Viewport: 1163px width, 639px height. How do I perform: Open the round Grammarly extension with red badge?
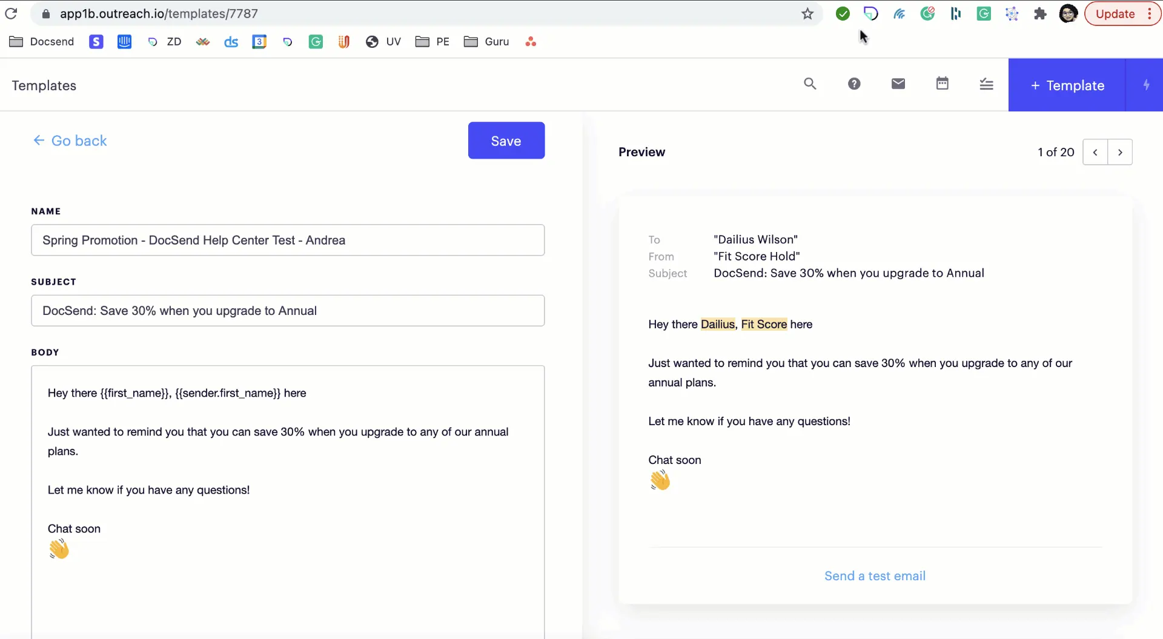(x=927, y=13)
